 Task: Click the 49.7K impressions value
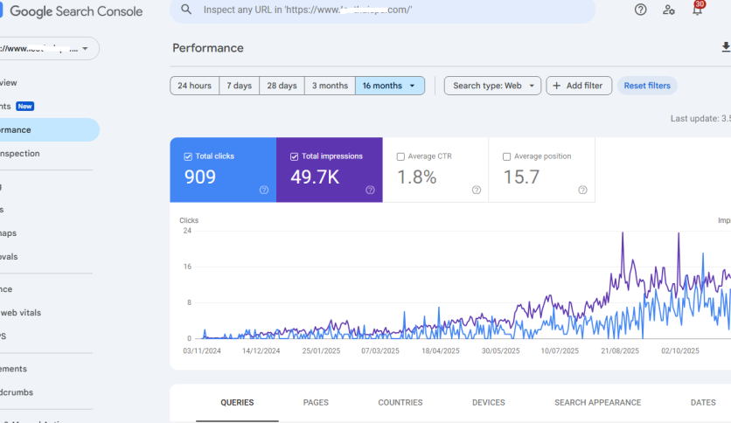[x=315, y=177]
